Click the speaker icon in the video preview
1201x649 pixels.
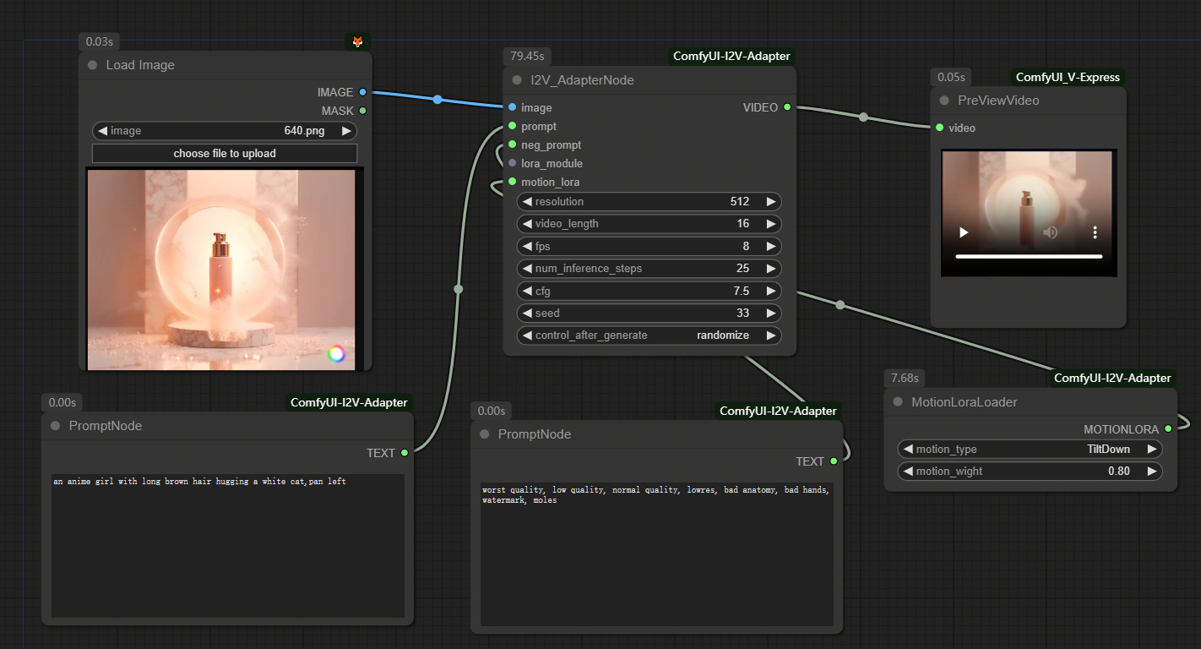point(1050,232)
